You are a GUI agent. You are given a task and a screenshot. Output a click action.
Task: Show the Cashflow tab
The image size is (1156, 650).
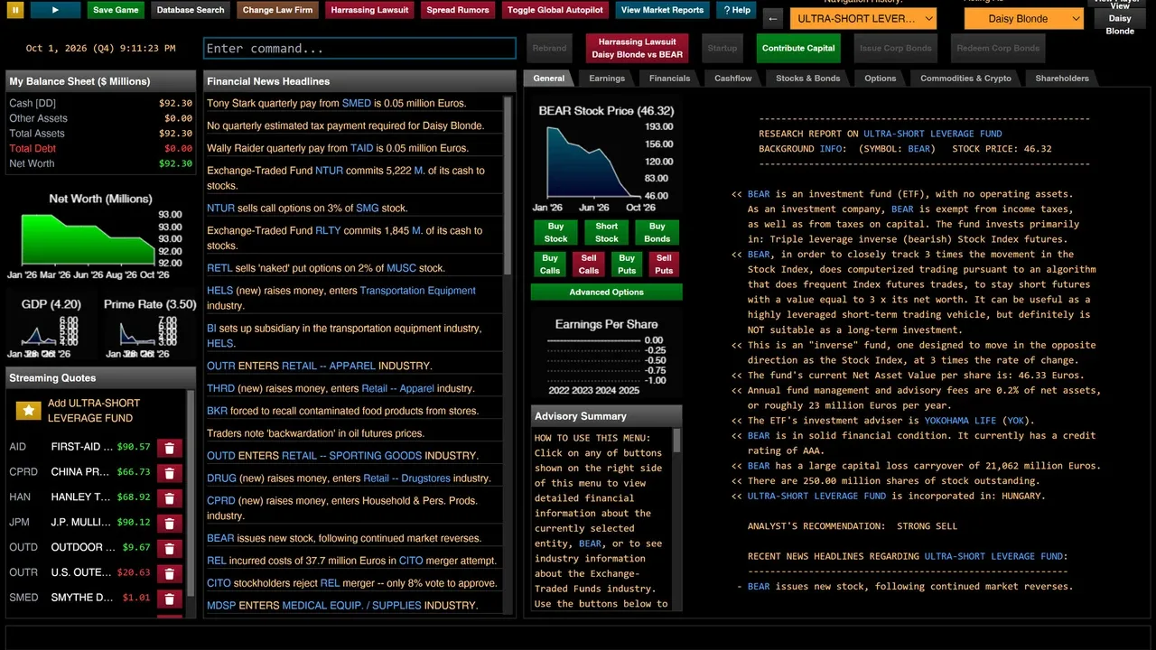(733, 79)
